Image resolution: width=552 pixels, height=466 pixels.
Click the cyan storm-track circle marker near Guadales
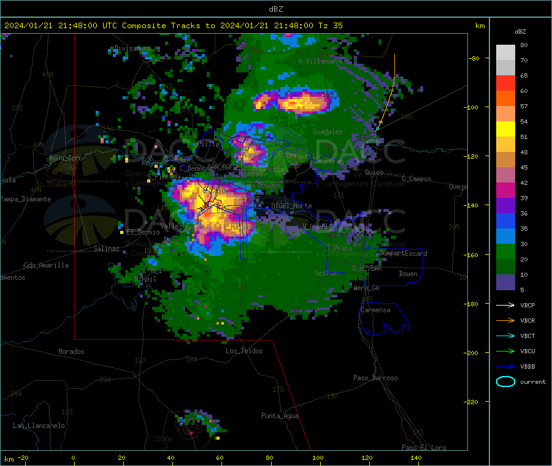[377, 128]
